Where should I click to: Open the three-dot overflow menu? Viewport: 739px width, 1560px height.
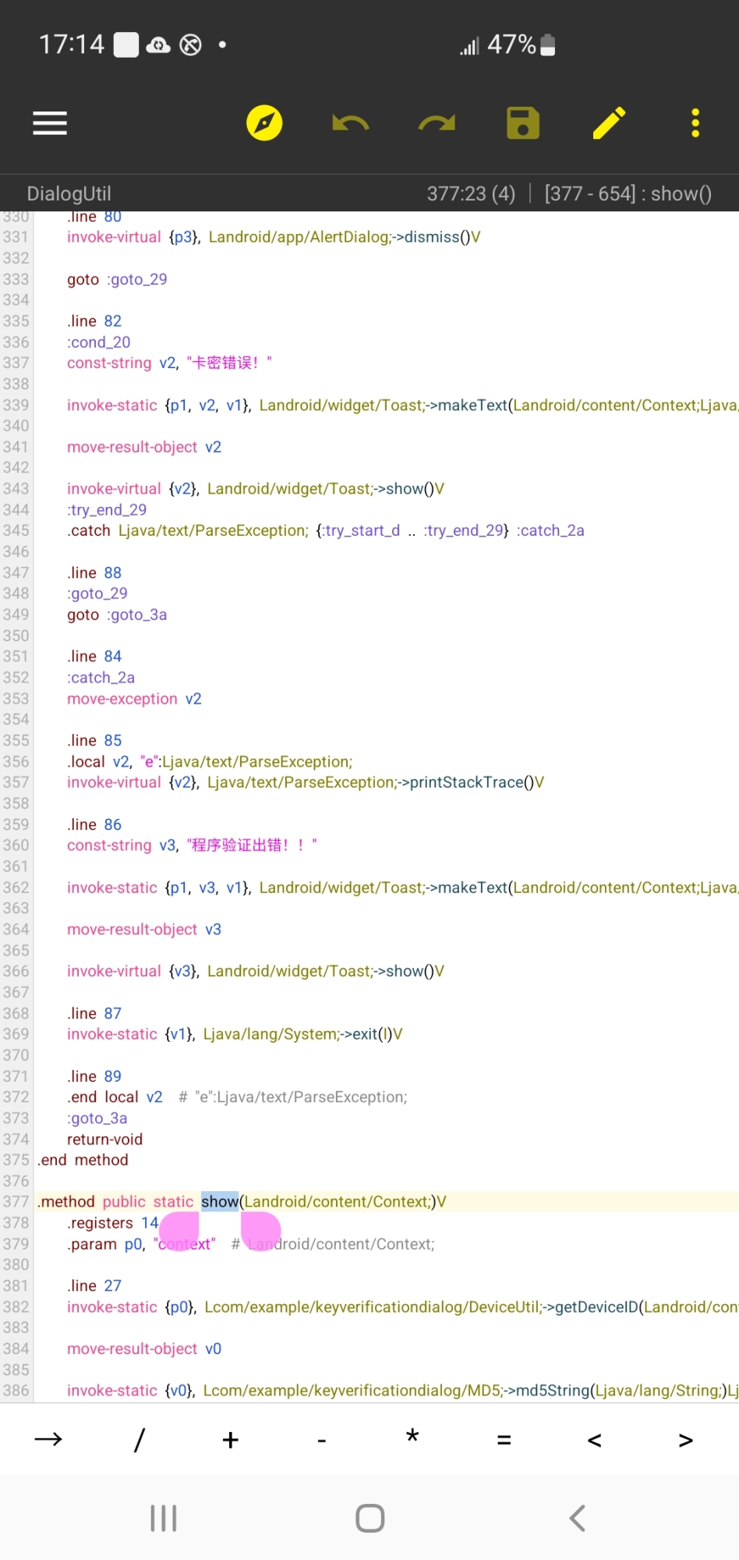(695, 123)
